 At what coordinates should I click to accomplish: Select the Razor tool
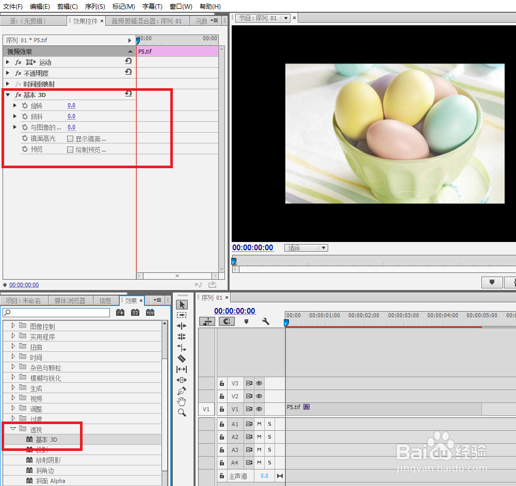pyautogui.click(x=182, y=359)
